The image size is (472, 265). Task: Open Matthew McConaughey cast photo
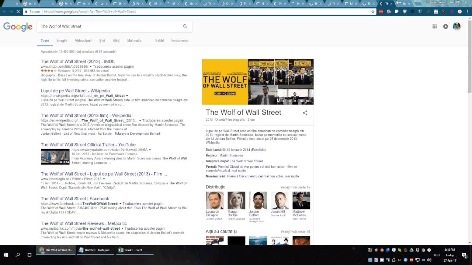coord(301,200)
